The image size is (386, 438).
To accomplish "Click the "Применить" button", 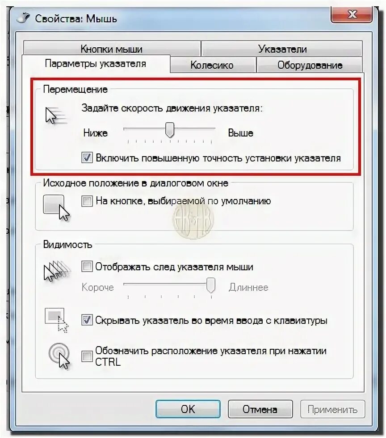I will point(332,409).
